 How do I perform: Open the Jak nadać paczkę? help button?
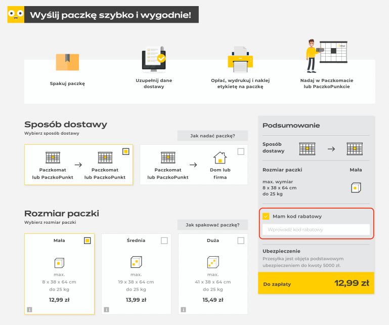coord(212,136)
